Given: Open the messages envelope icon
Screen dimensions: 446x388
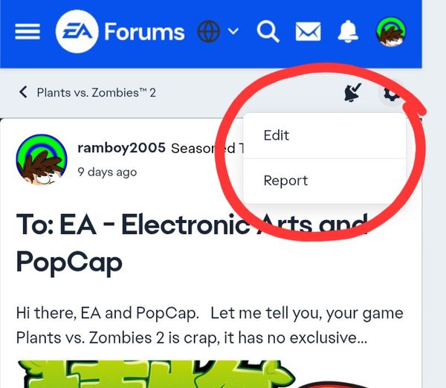Looking at the screenshot, I should pyautogui.click(x=308, y=31).
